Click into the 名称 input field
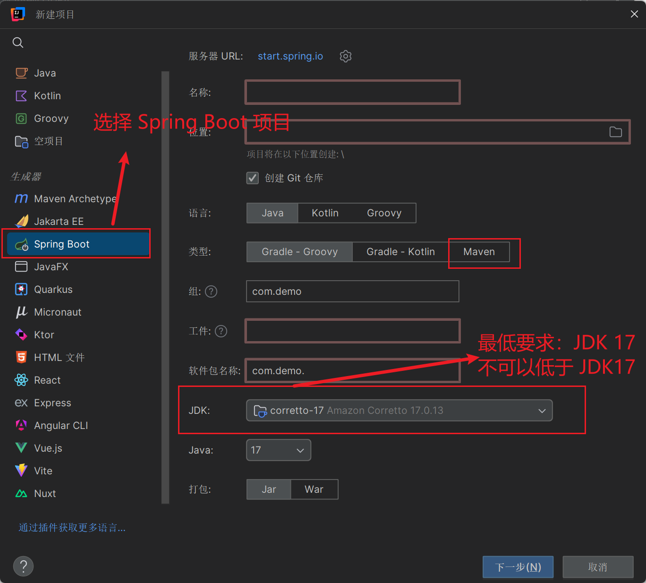646x583 pixels. click(x=352, y=92)
